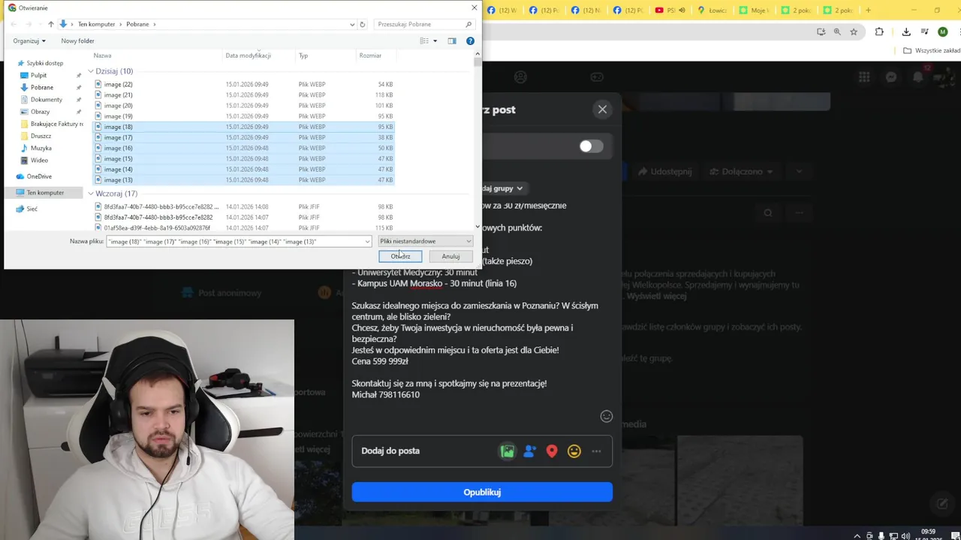This screenshot has width=961, height=540.
Task: Open the Chrome profile avatar M
Action: (x=943, y=31)
